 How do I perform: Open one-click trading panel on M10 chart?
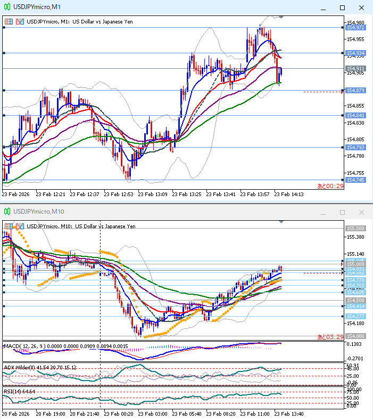[x=9, y=226]
